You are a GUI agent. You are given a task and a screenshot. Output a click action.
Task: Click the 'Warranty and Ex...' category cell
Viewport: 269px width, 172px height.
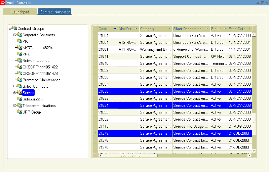pos(156,49)
